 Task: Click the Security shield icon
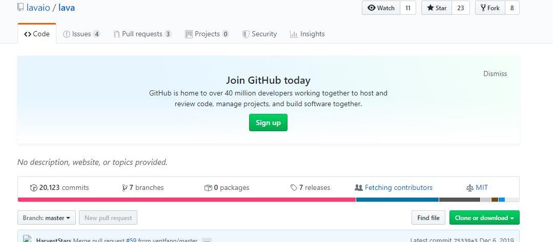[246, 34]
